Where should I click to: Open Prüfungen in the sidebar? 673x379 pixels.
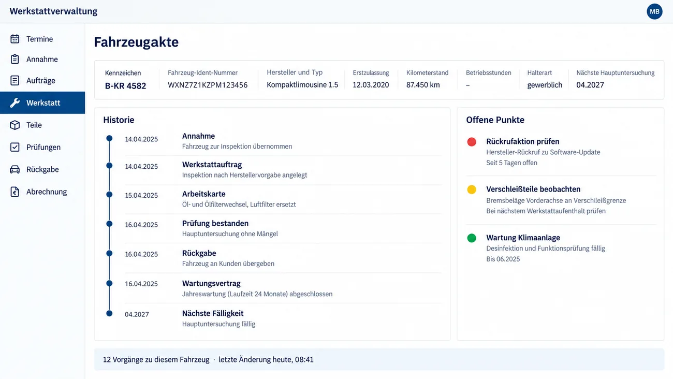coord(42,147)
